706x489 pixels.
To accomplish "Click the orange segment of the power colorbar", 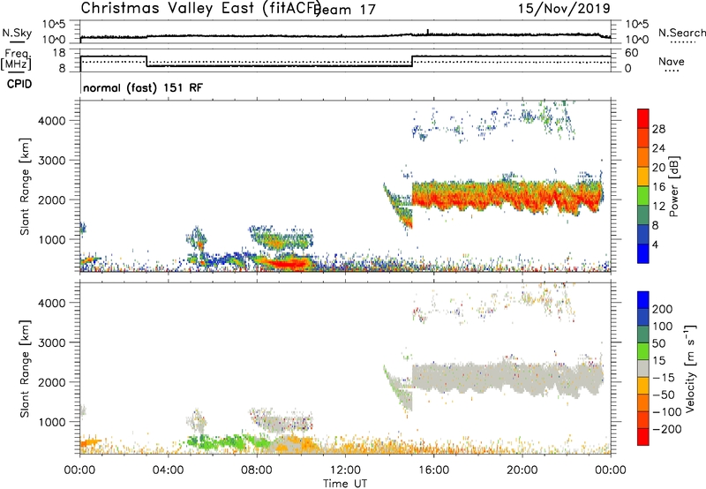I will click(643, 157).
